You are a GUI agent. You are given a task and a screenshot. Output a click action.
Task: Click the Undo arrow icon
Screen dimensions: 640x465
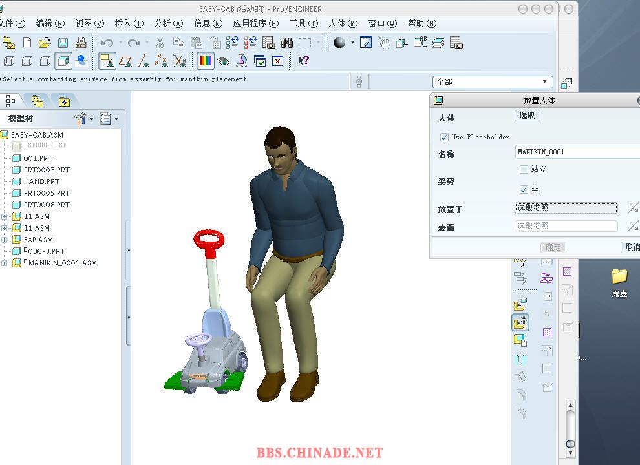(x=107, y=43)
